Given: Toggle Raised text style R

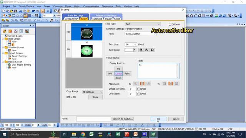Looking at the screenshot, I should click(x=152, y=50).
